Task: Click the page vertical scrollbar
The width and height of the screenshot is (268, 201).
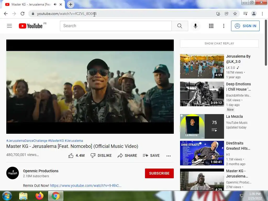Action: click(x=266, y=43)
